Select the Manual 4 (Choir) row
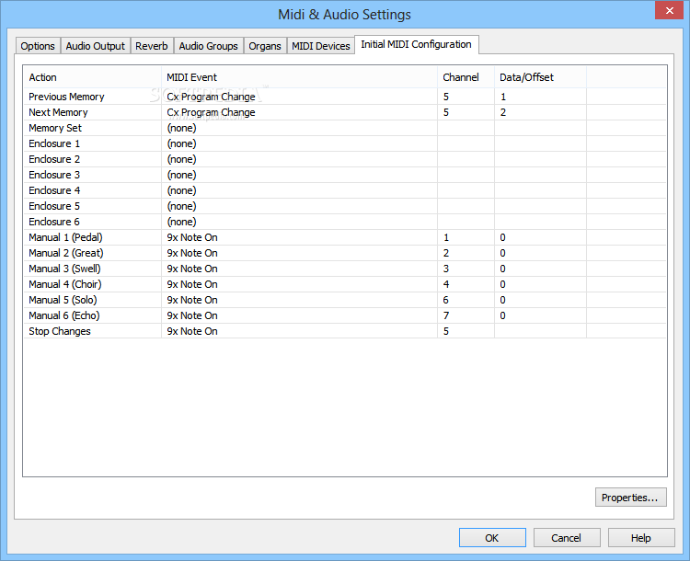This screenshot has height=561, width=690. pyautogui.click(x=345, y=284)
